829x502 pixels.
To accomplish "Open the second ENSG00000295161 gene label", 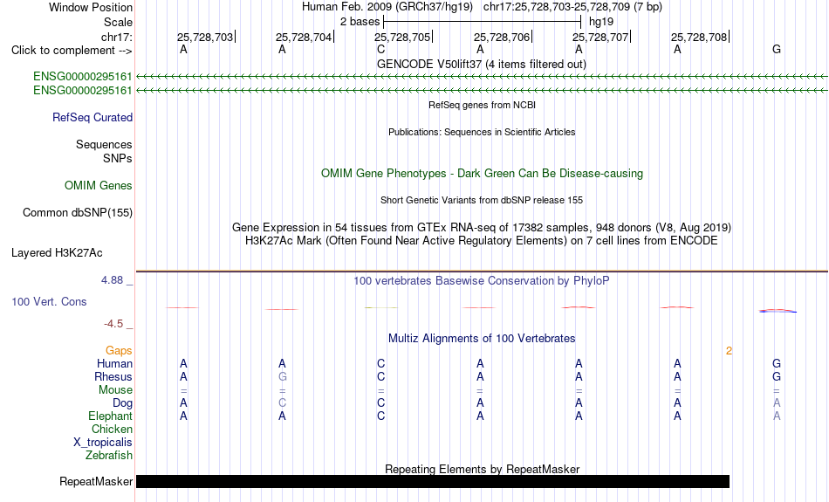I will pos(83,91).
